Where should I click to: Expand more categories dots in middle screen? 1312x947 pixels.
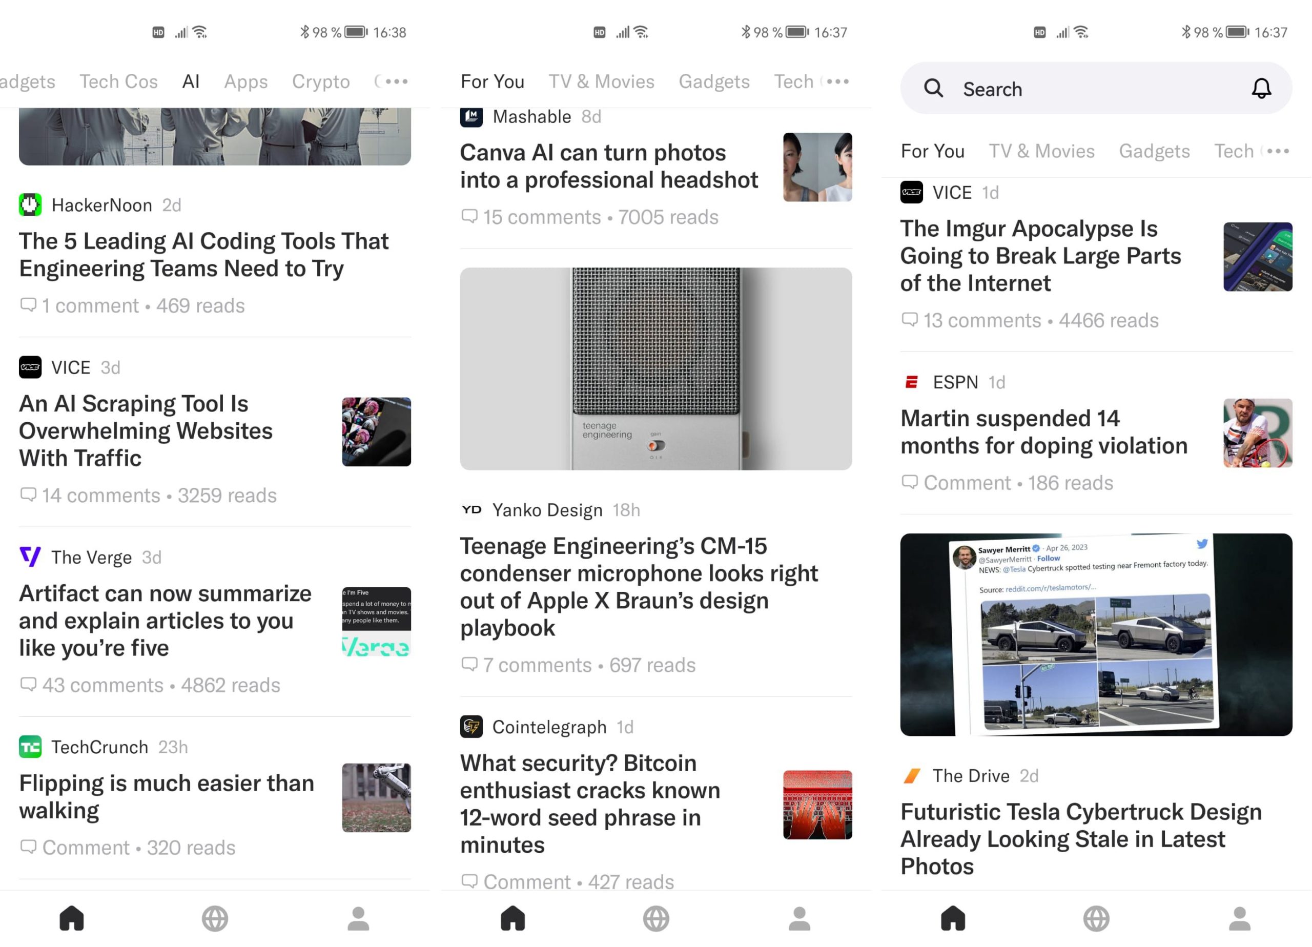(x=837, y=81)
